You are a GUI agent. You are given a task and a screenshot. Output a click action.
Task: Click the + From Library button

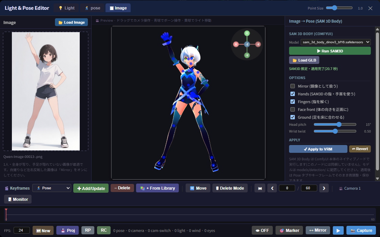pyautogui.click(x=157, y=188)
